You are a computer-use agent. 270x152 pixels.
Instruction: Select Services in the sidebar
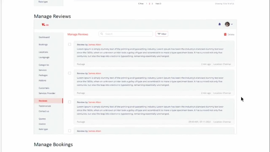(x=43, y=70)
